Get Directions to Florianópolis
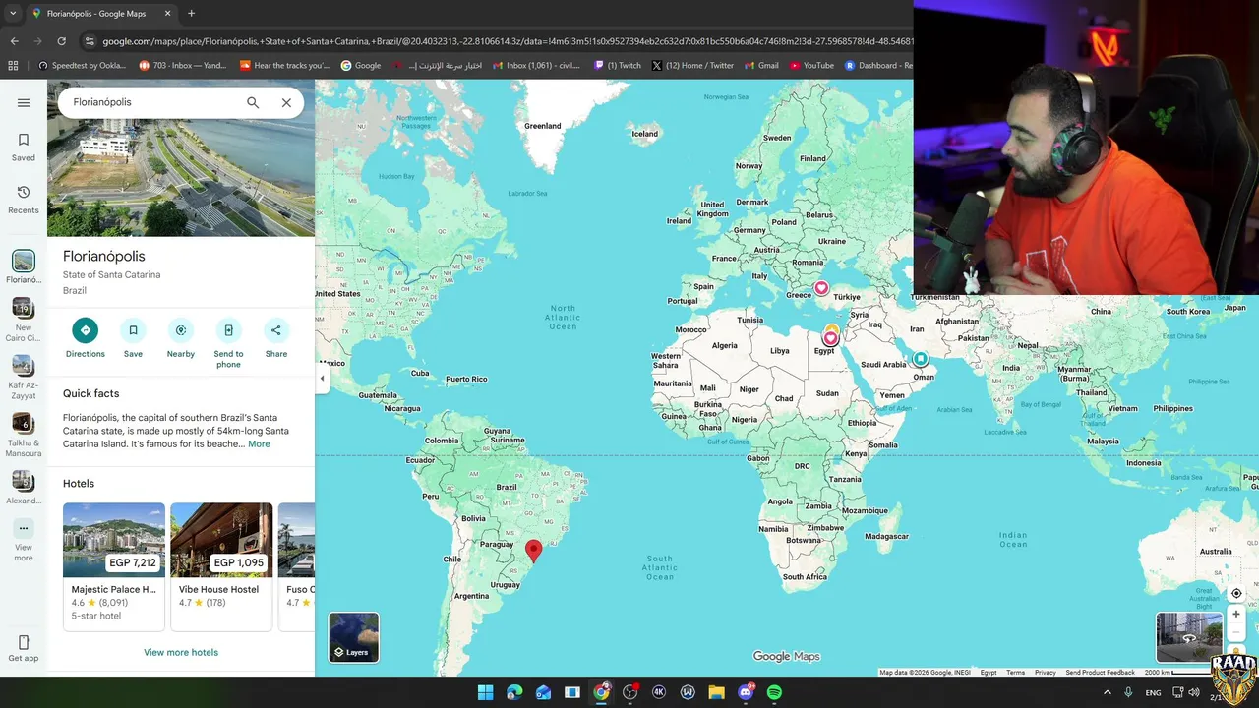 coord(86,330)
